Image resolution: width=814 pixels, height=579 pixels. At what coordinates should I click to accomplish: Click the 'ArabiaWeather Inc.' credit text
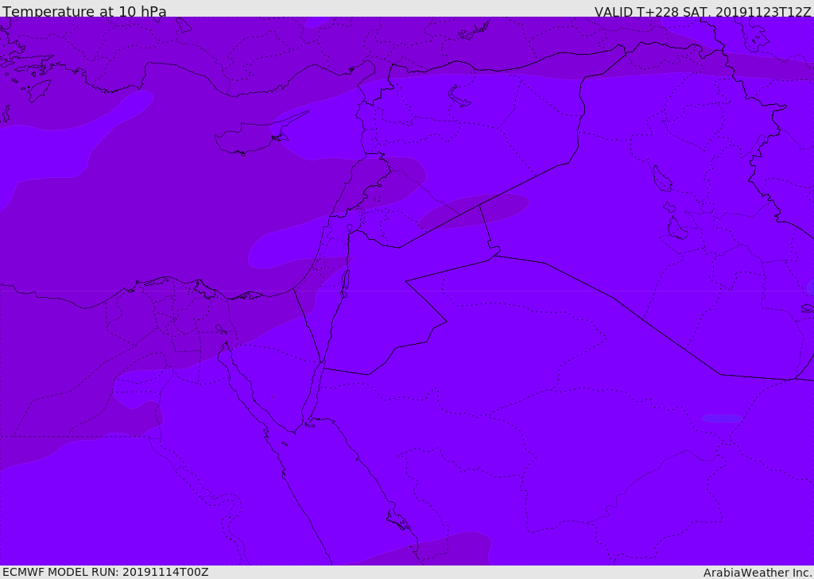(x=758, y=573)
